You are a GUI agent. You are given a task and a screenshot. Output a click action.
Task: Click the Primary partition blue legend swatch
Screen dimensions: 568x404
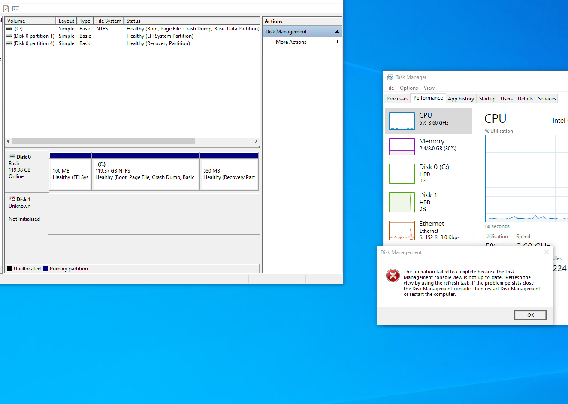[x=45, y=269]
